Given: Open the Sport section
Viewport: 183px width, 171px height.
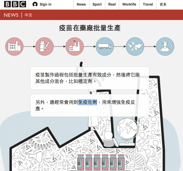Looking at the screenshot, I should (97, 4).
